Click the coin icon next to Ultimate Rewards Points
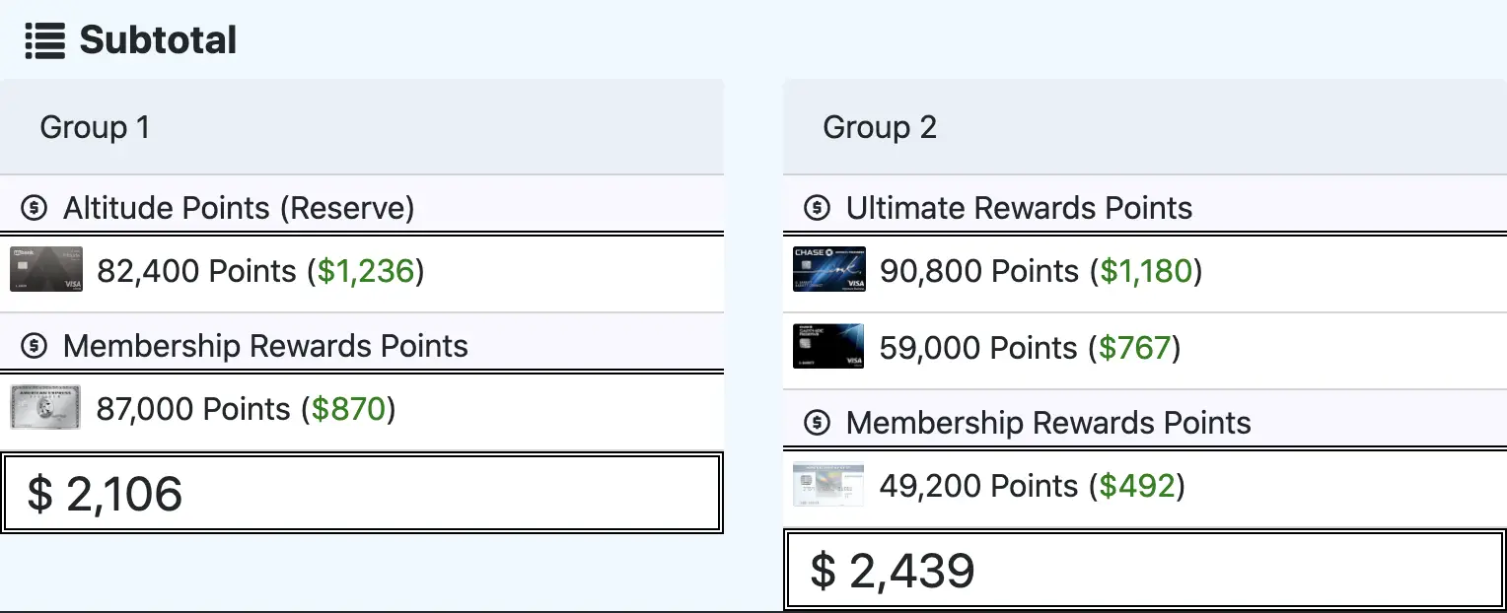 pyautogui.click(x=817, y=208)
